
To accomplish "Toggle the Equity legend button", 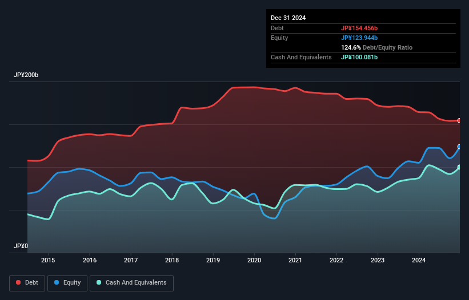I will point(67,283).
